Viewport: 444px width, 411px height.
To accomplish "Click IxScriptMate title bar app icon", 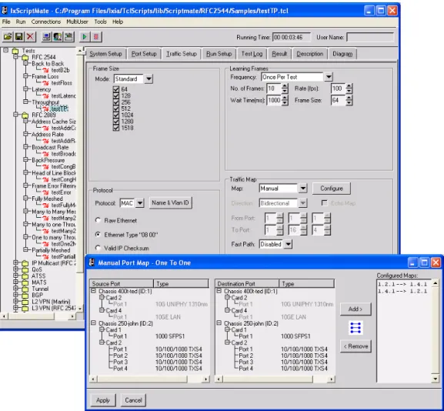I will click(5, 11).
